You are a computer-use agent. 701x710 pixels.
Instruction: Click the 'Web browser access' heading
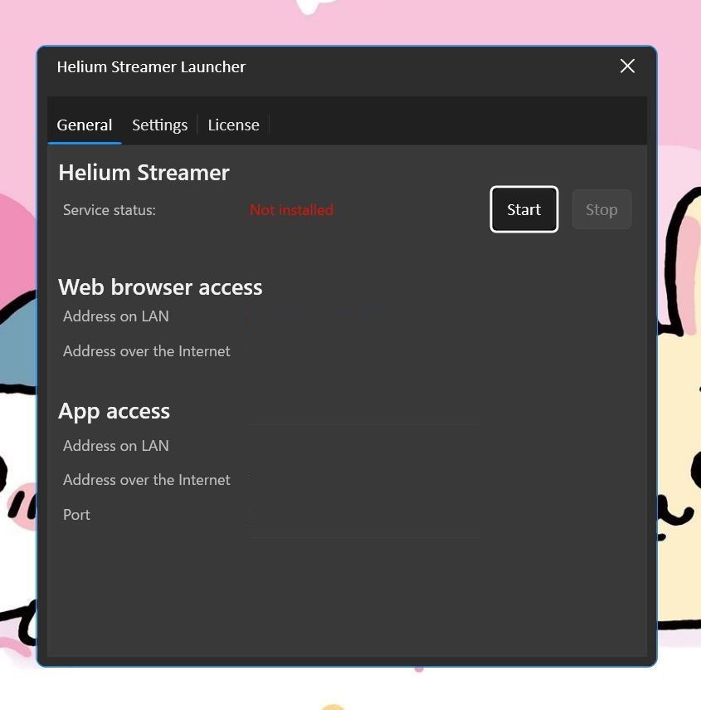point(160,287)
